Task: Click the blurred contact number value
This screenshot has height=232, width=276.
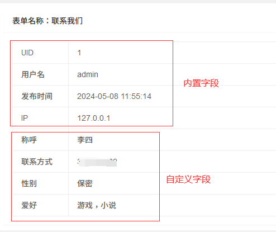Action: (x=97, y=162)
